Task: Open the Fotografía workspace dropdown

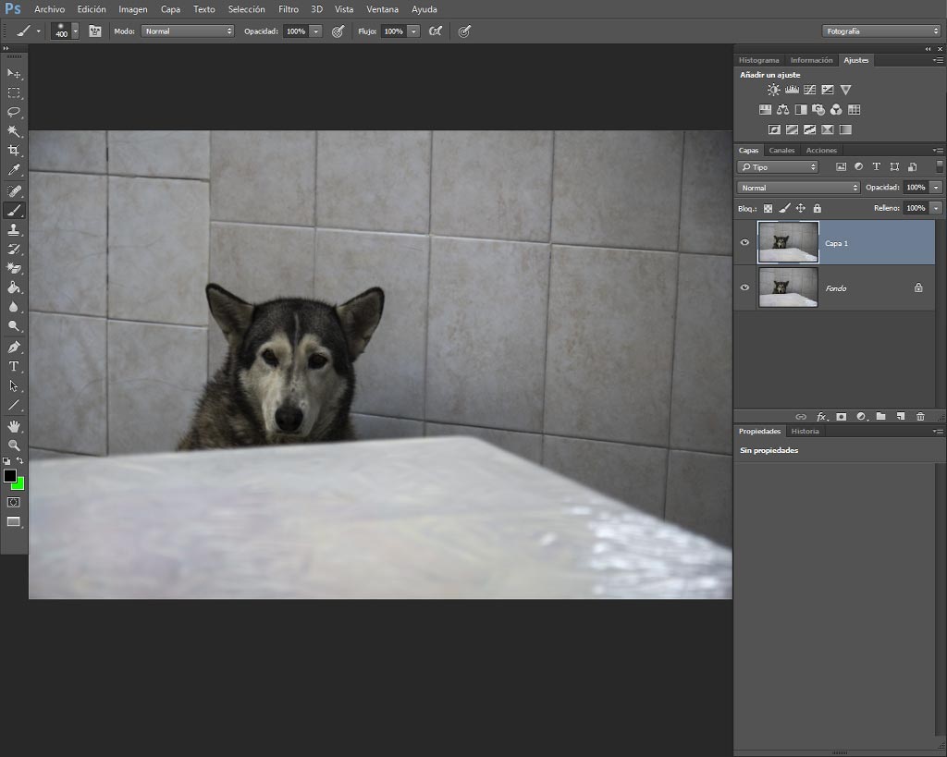Action: 880,31
